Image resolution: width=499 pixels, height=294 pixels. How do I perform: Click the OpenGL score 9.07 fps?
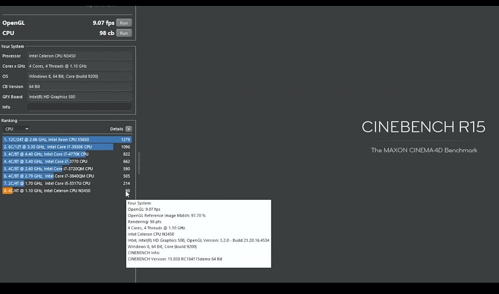[x=103, y=23]
